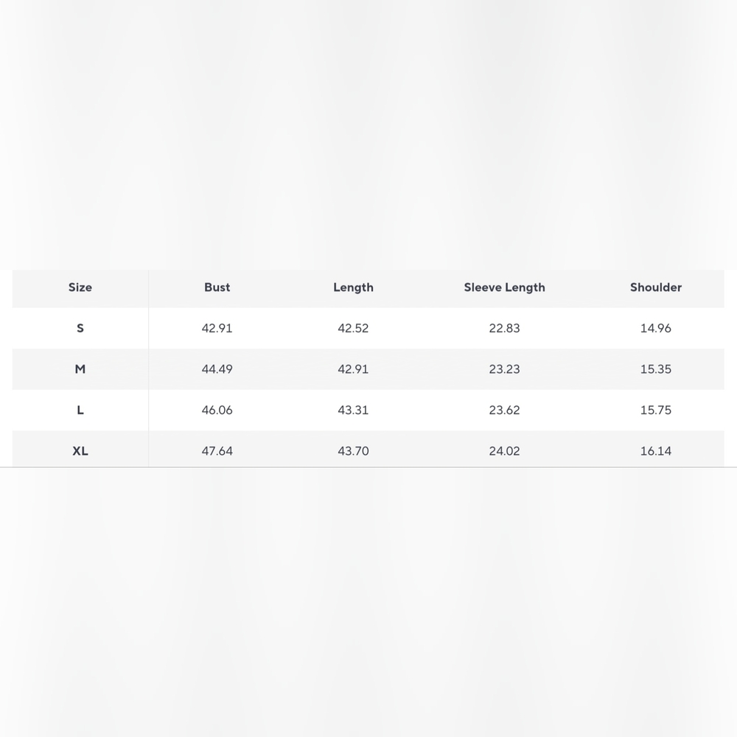Click bust value 42.91 for size S
This screenshot has width=737, height=737.
(x=217, y=328)
